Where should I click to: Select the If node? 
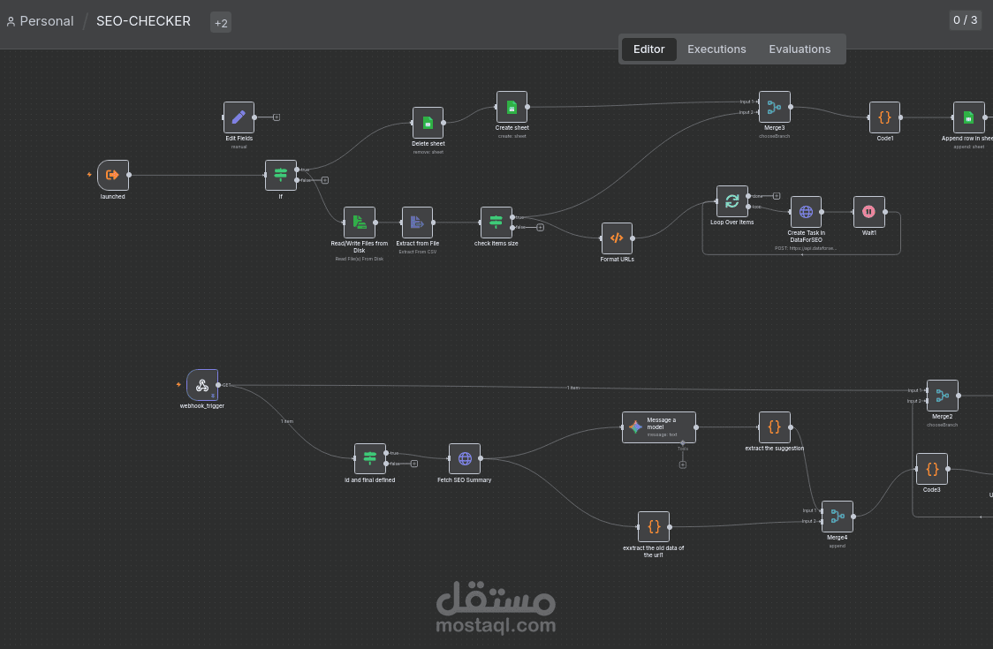pyautogui.click(x=281, y=176)
